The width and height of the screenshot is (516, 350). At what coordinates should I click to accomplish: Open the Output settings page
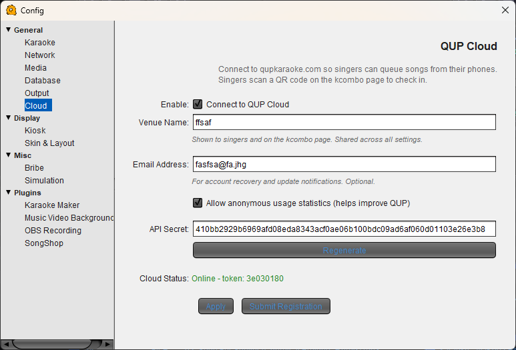37,93
